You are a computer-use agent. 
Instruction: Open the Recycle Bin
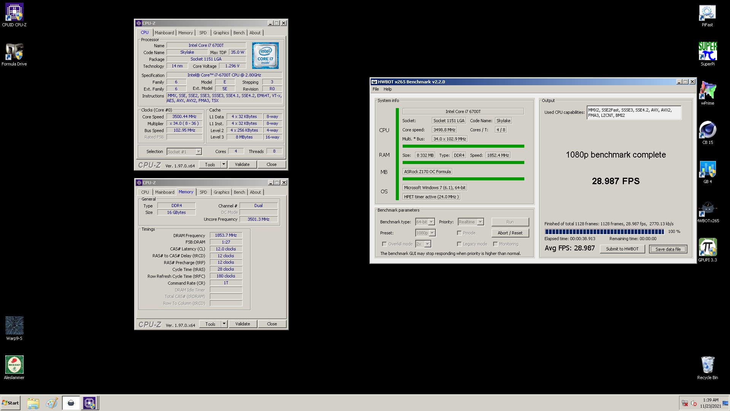(x=707, y=368)
